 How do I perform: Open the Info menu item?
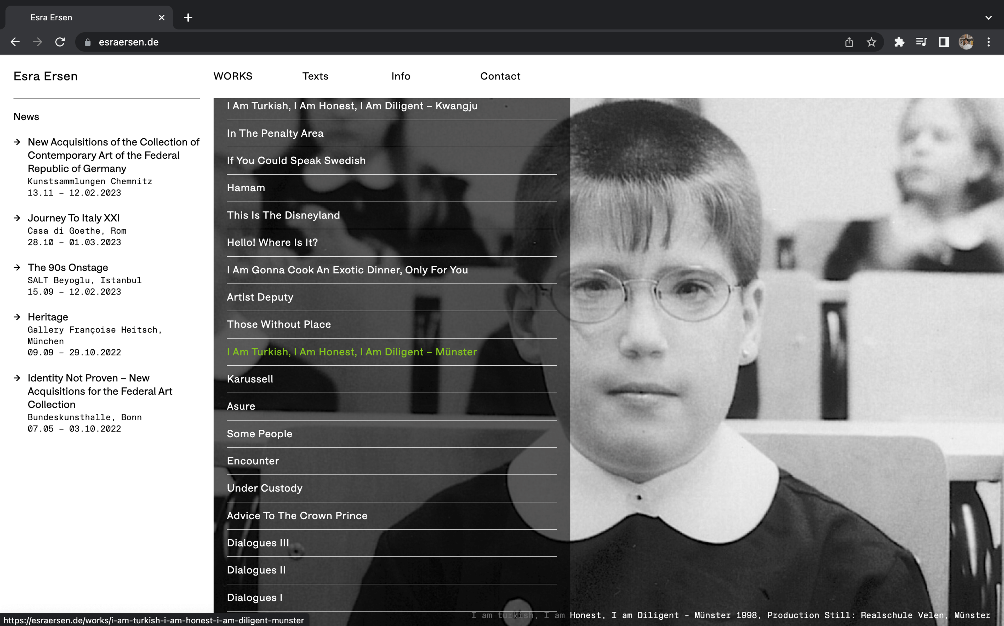[x=401, y=76]
